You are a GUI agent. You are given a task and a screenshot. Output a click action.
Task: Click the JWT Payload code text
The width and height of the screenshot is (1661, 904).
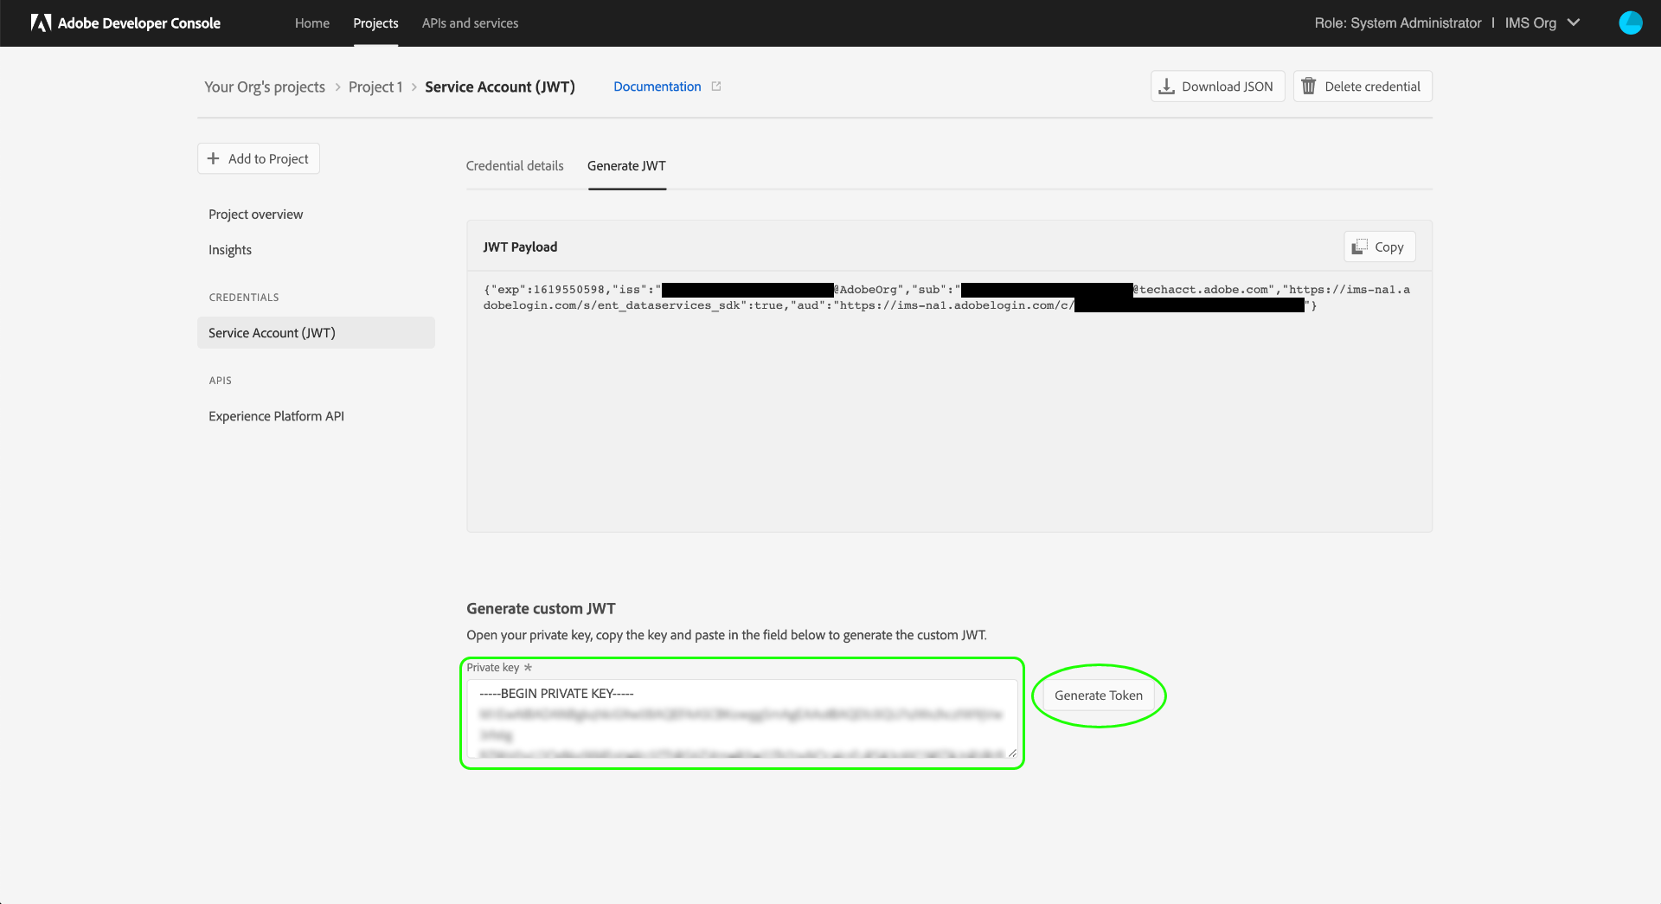pos(946,298)
